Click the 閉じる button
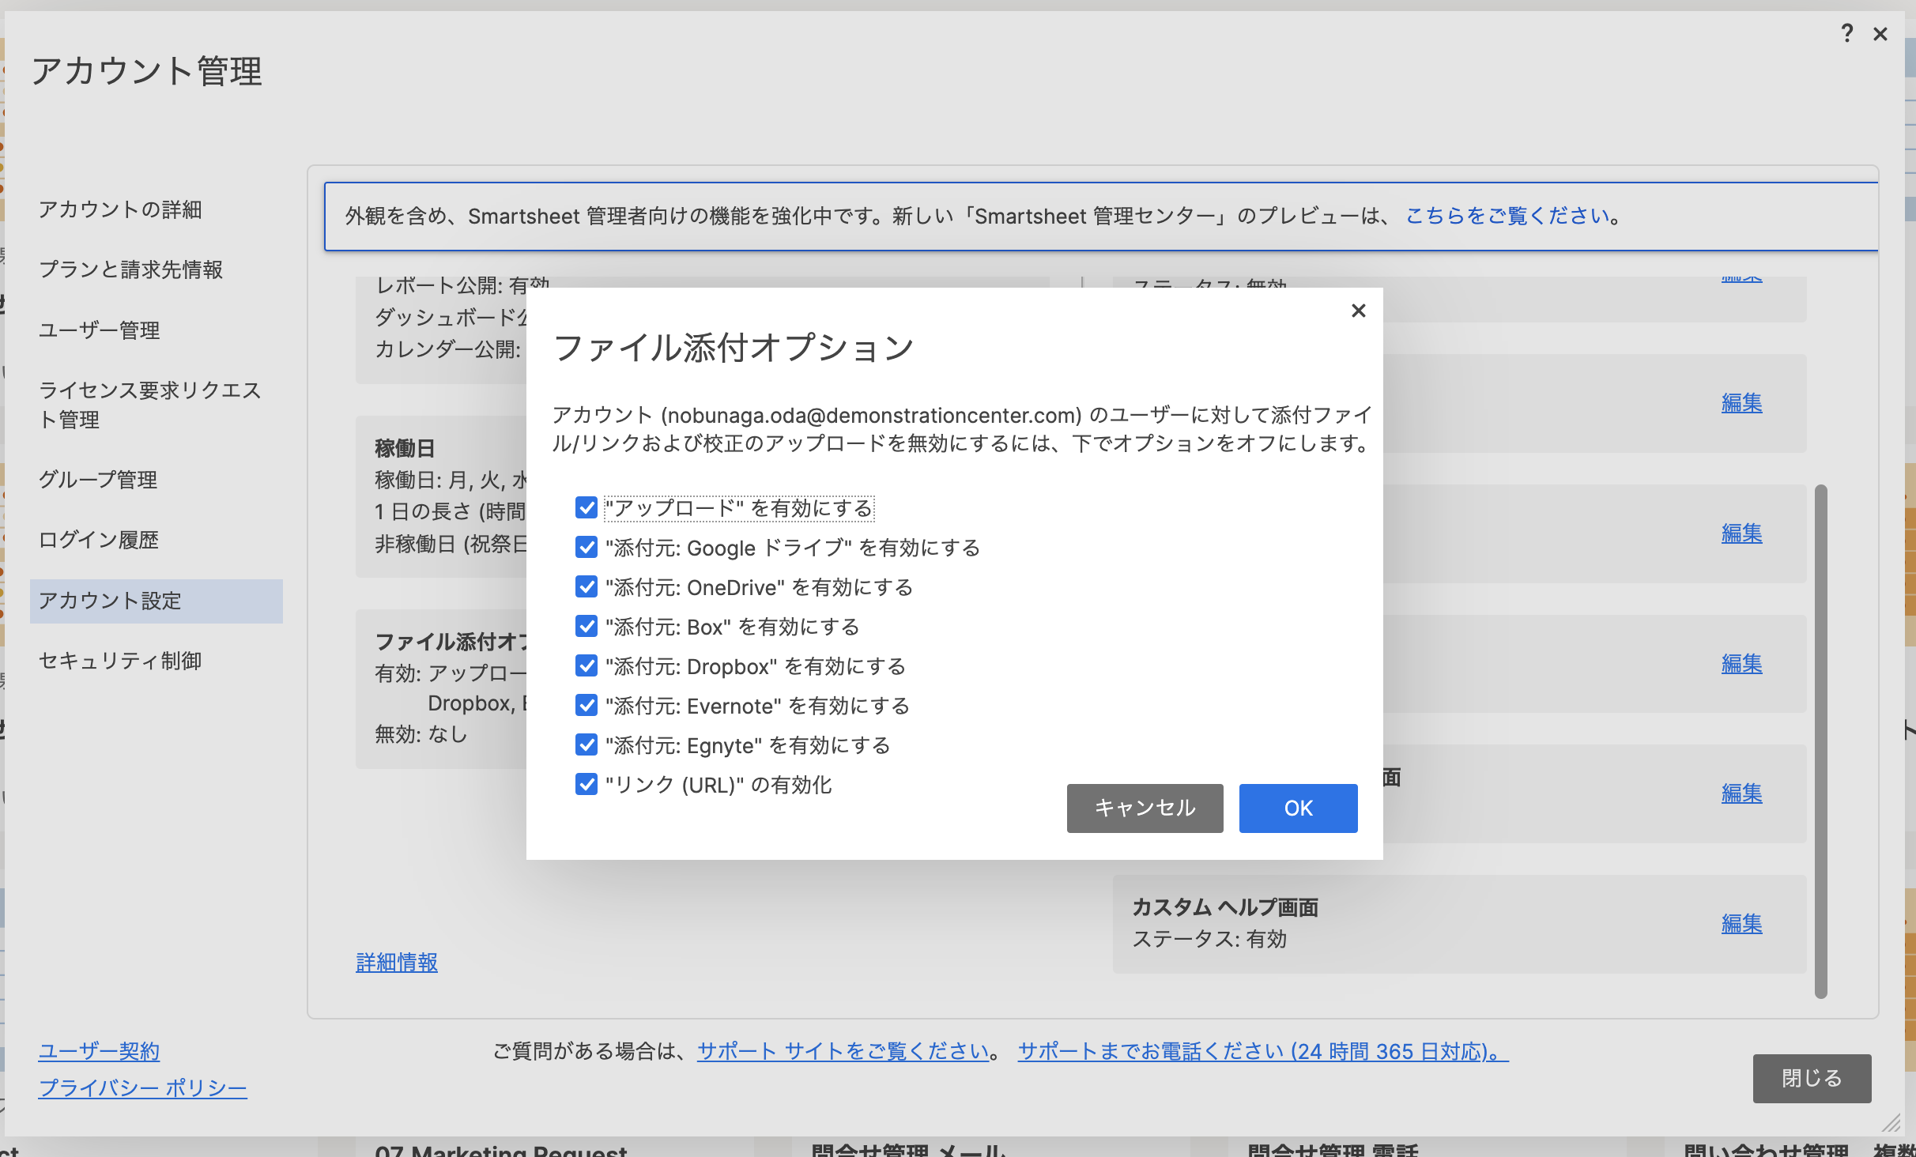The width and height of the screenshot is (1916, 1157). pos(1812,1078)
